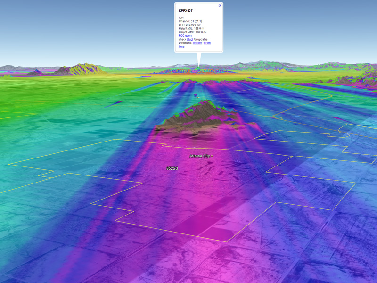Get directions with the From here link

207,43
